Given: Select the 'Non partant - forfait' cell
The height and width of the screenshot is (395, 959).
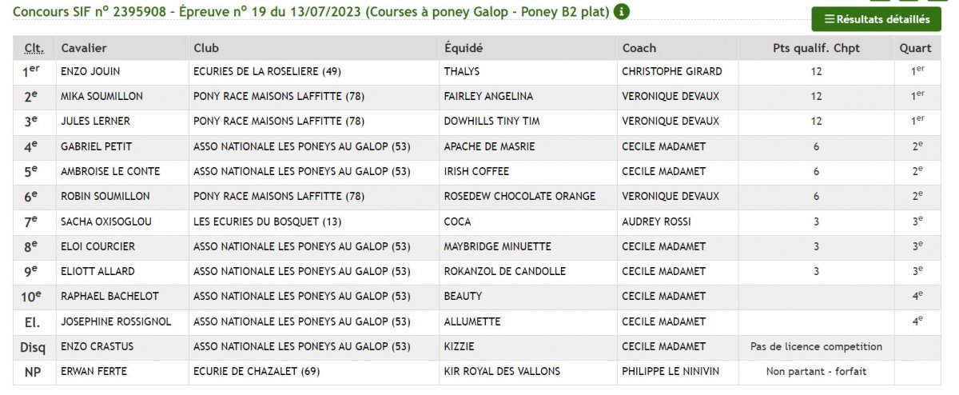Looking at the screenshot, I should pos(816,371).
